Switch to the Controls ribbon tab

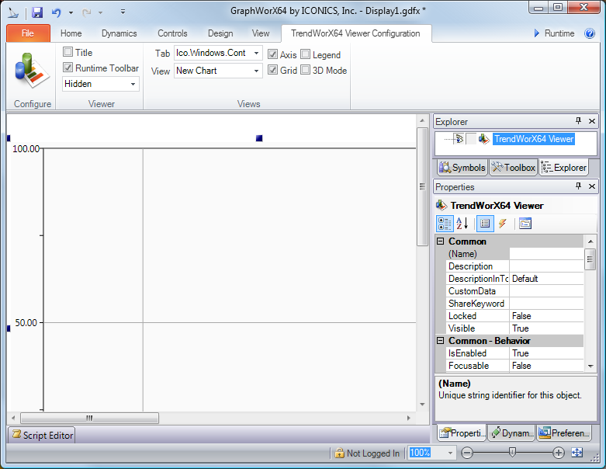(172, 33)
